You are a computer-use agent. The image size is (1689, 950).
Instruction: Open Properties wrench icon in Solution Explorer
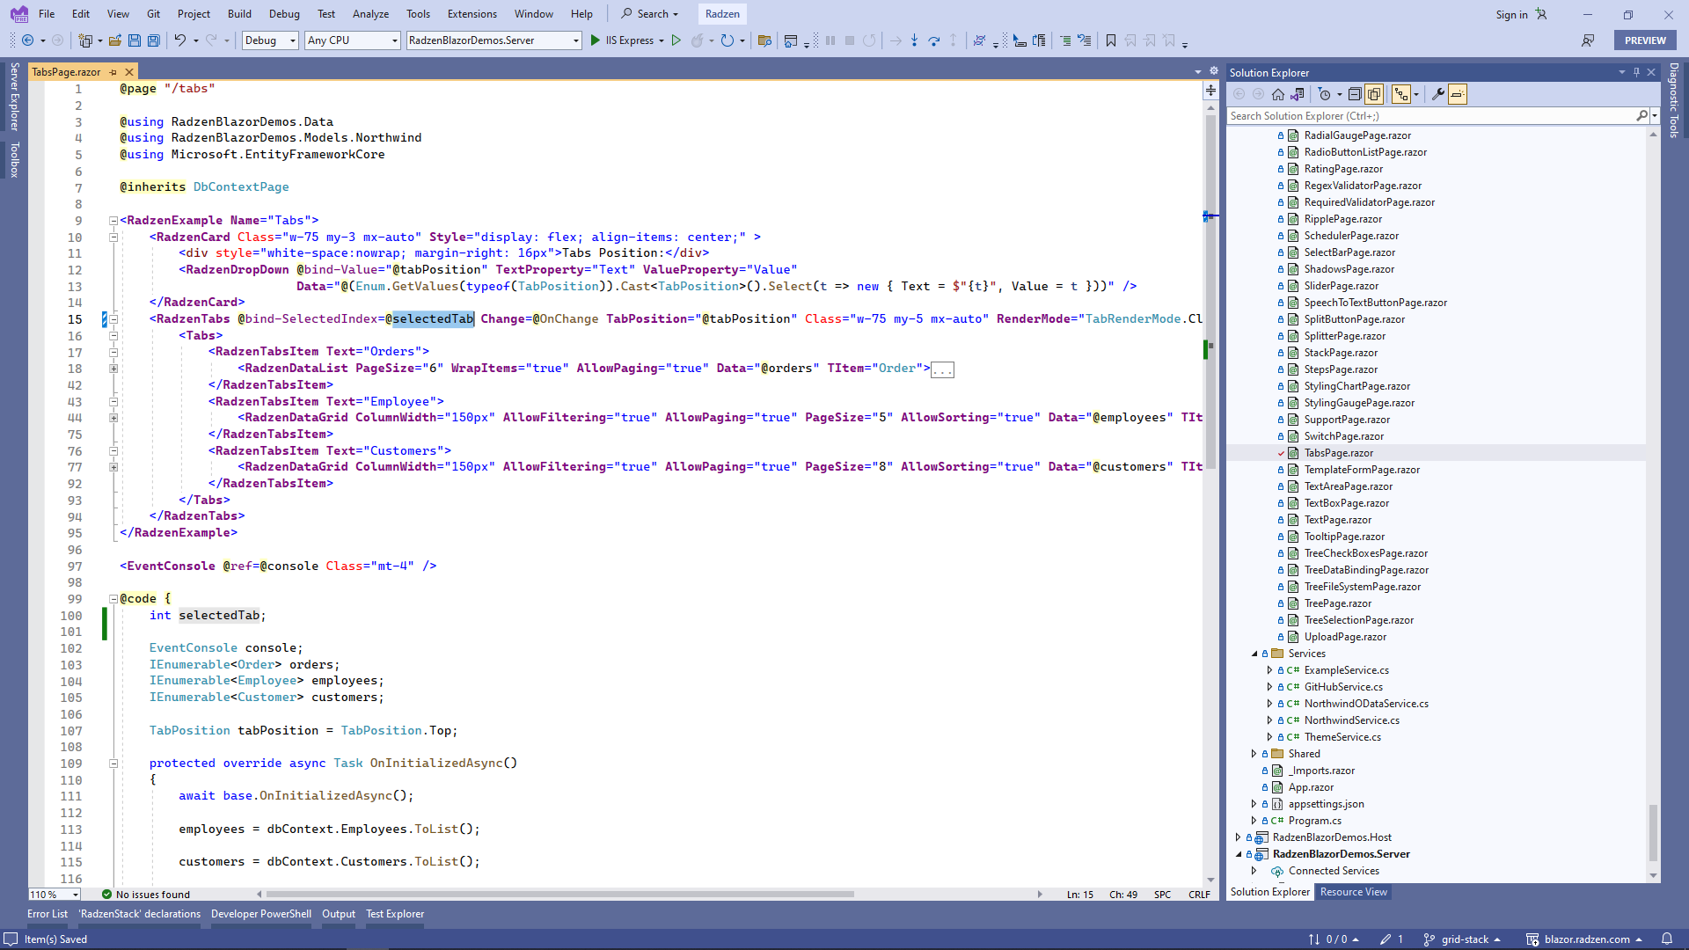pos(1438,94)
